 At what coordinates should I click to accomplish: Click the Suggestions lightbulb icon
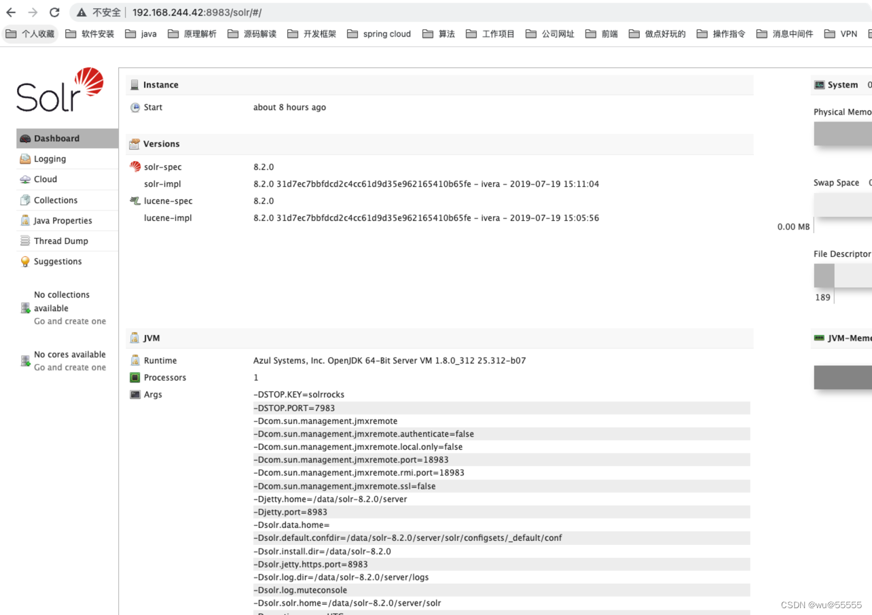pyautogui.click(x=25, y=262)
